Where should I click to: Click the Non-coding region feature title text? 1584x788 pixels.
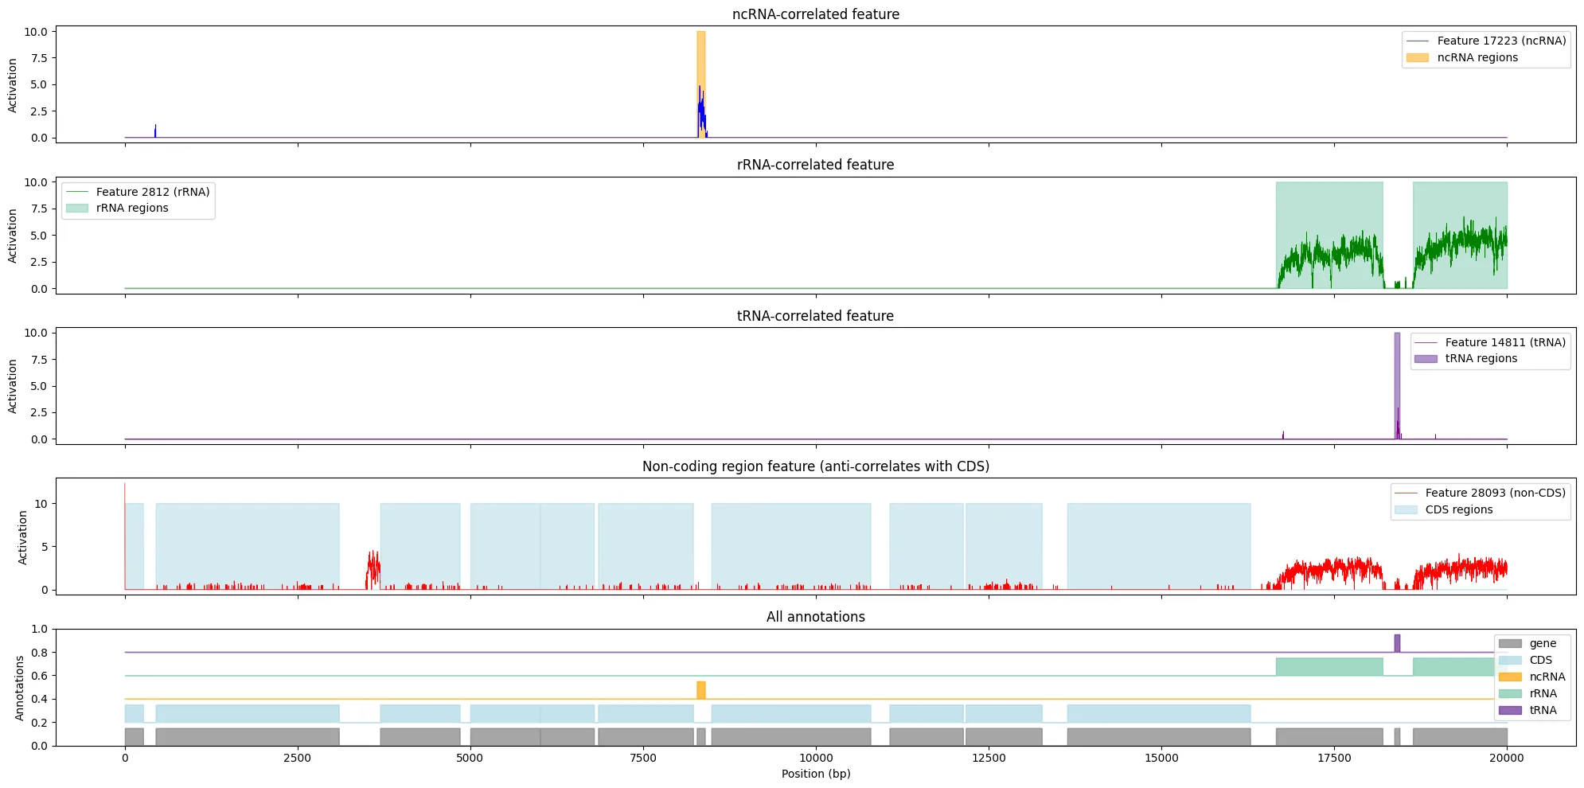click(815, 466)
